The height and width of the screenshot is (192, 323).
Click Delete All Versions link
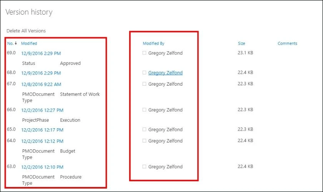pyautogui.click(x=26, y=31)
